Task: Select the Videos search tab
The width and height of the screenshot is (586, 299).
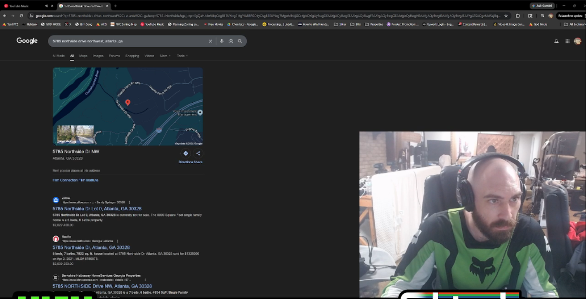Action: click(149, 56)
